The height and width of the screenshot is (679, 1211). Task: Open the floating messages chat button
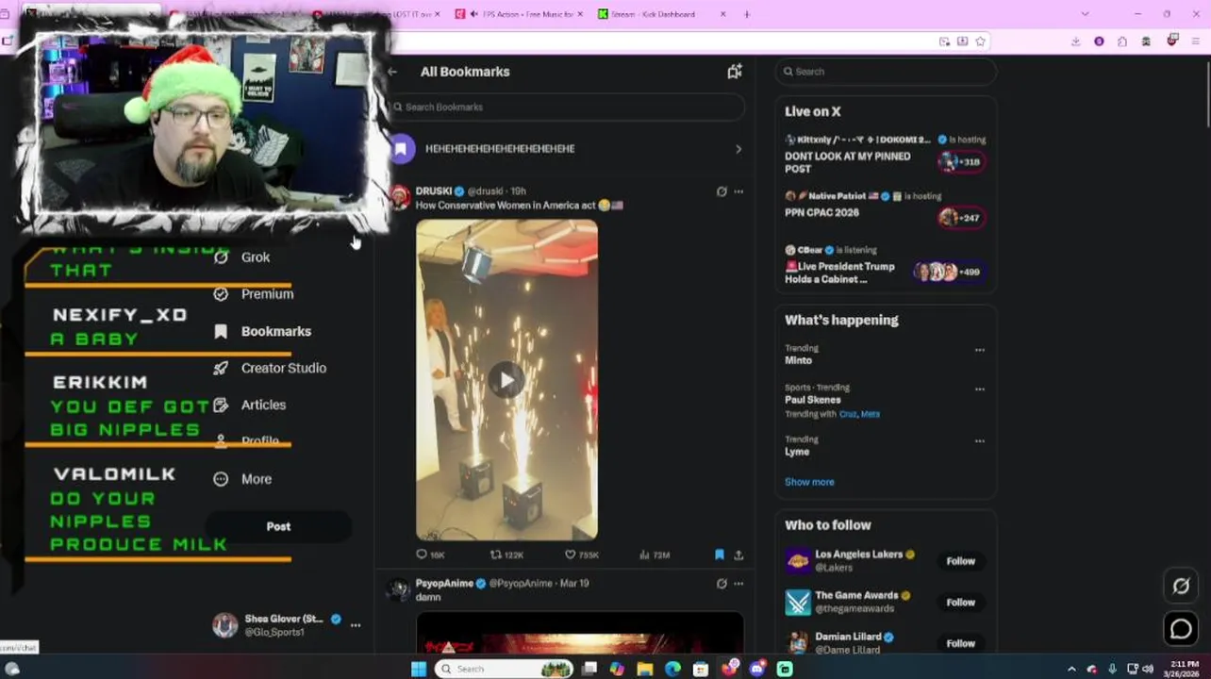[x=1181, y=629]
